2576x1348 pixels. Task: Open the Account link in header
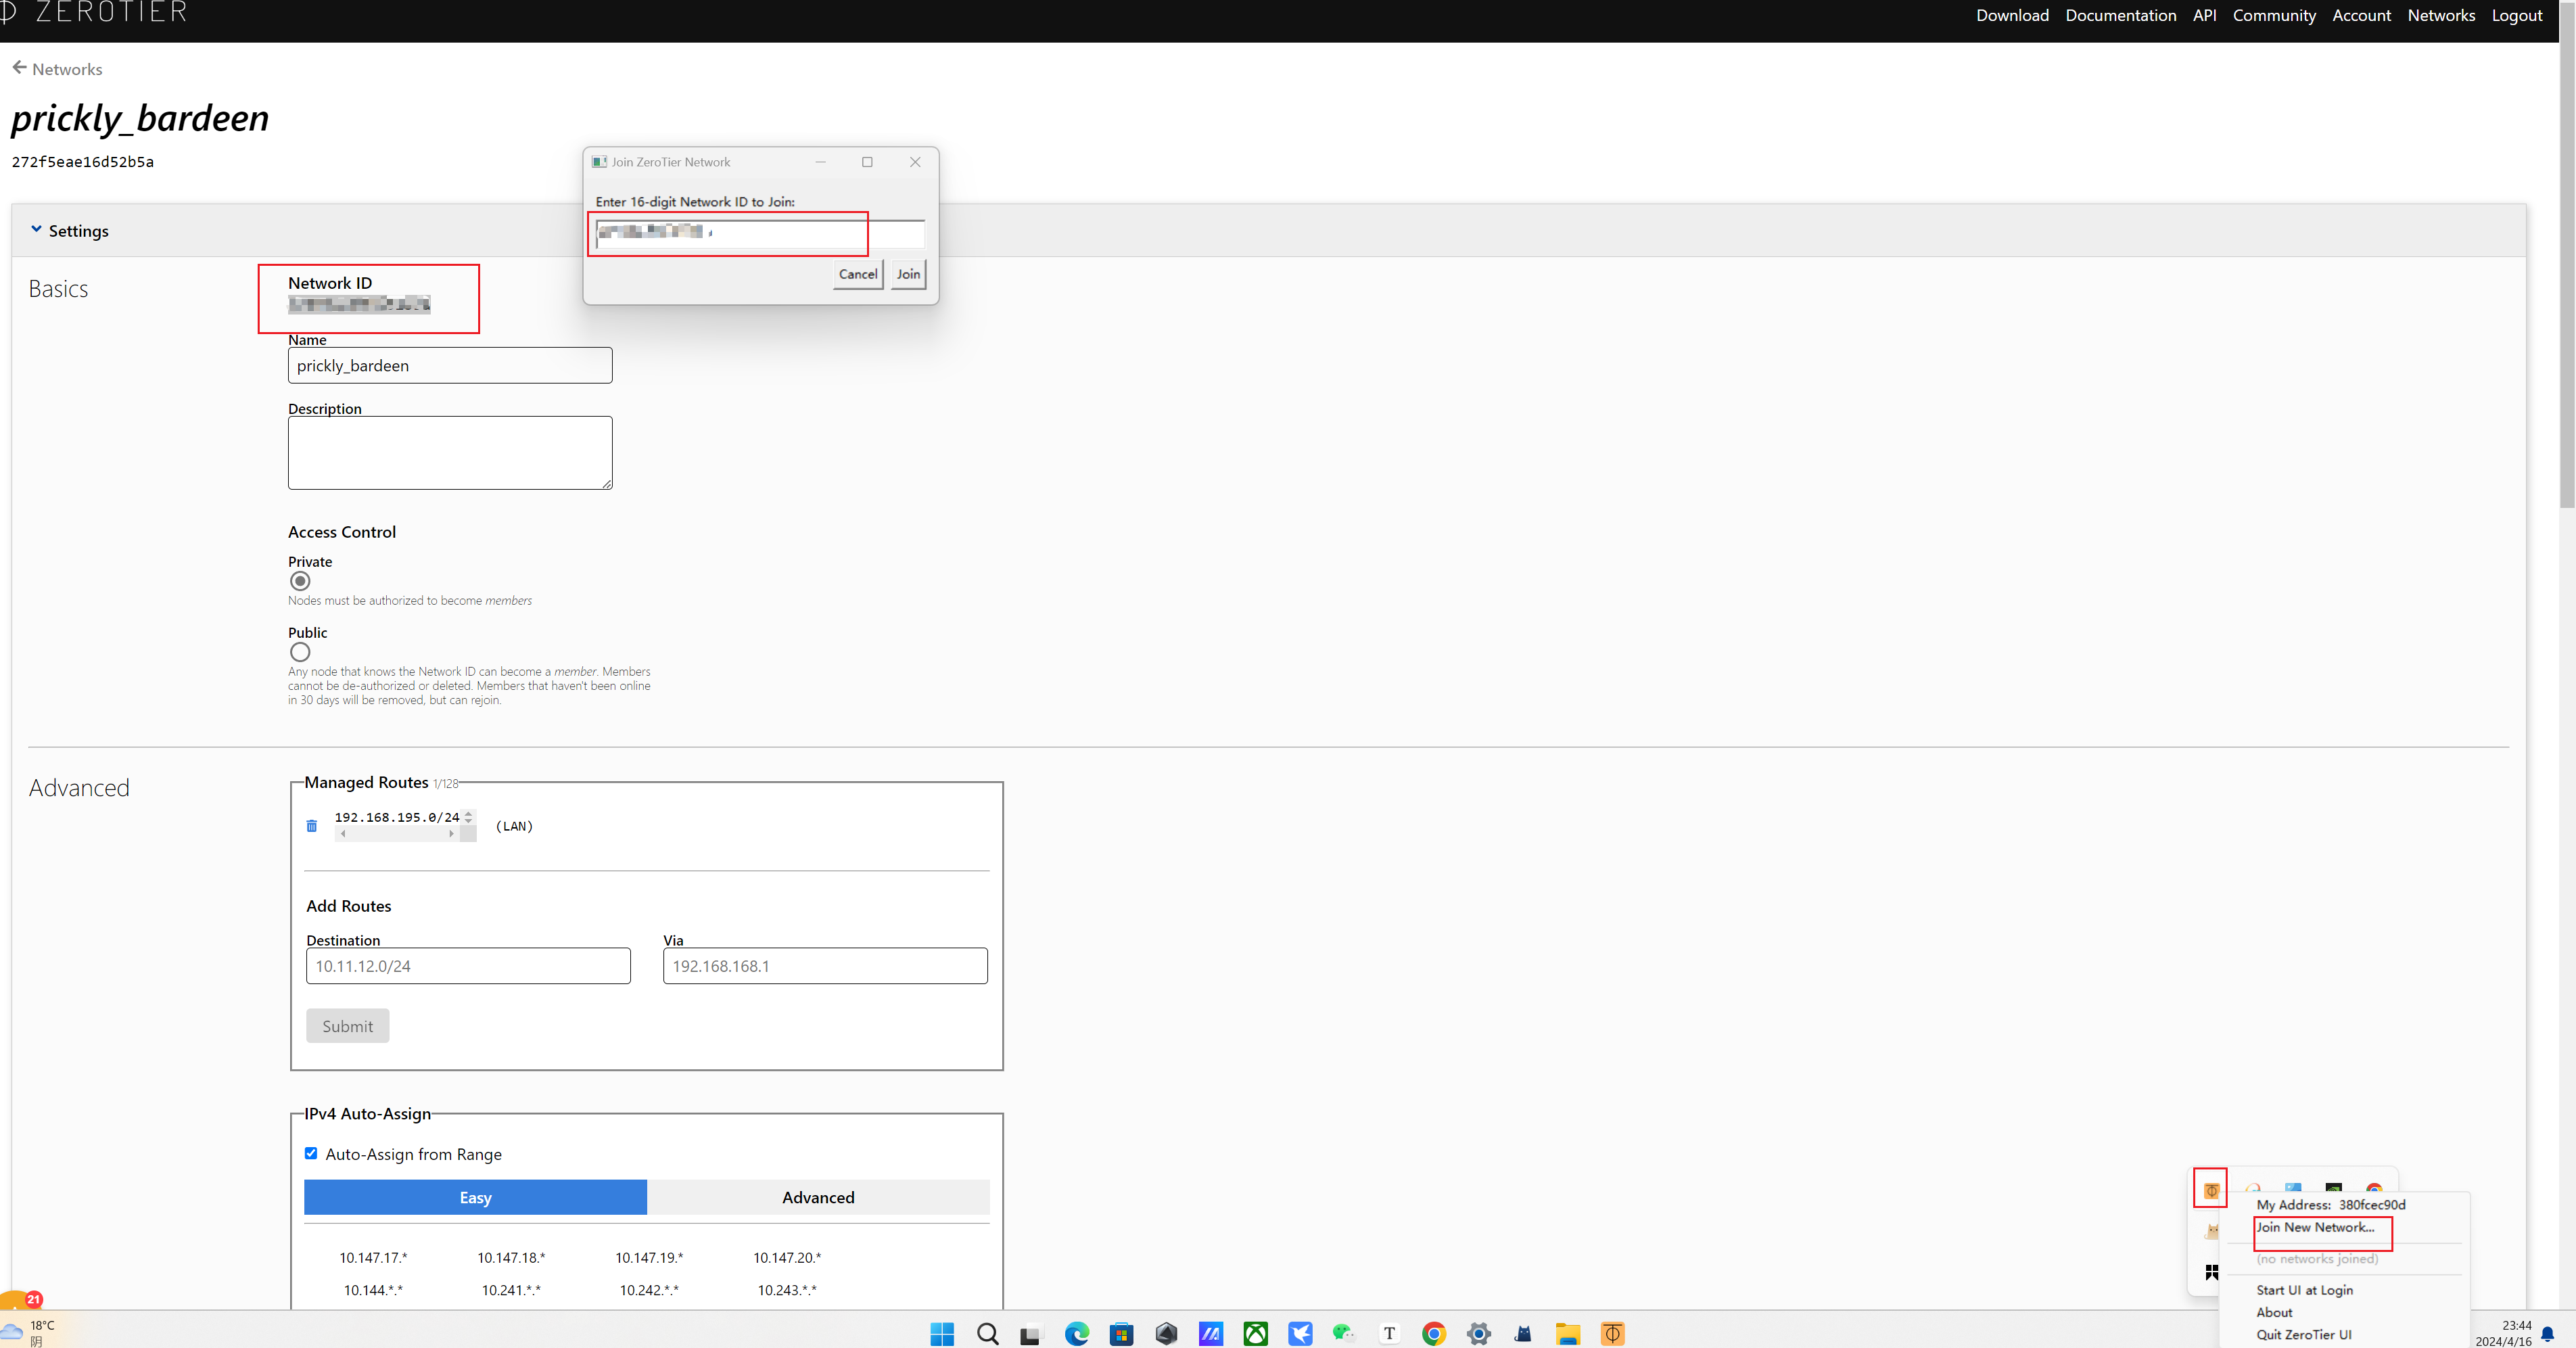(x=2361, y=15)
